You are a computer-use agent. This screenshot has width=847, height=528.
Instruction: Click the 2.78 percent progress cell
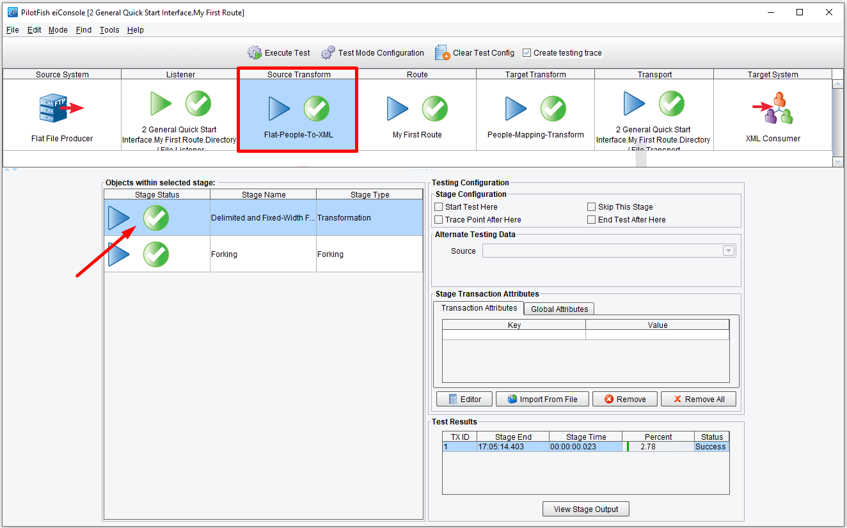[658, 447]
